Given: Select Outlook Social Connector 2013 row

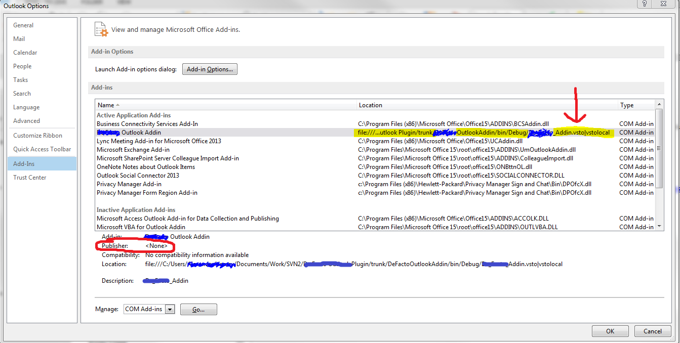Looking at the screenshot, I should click(x=375, y=176).
